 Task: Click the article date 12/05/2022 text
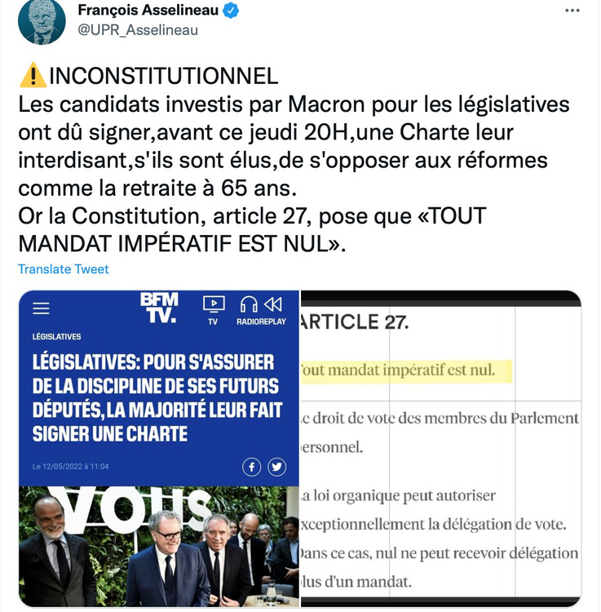coord(70,467)
